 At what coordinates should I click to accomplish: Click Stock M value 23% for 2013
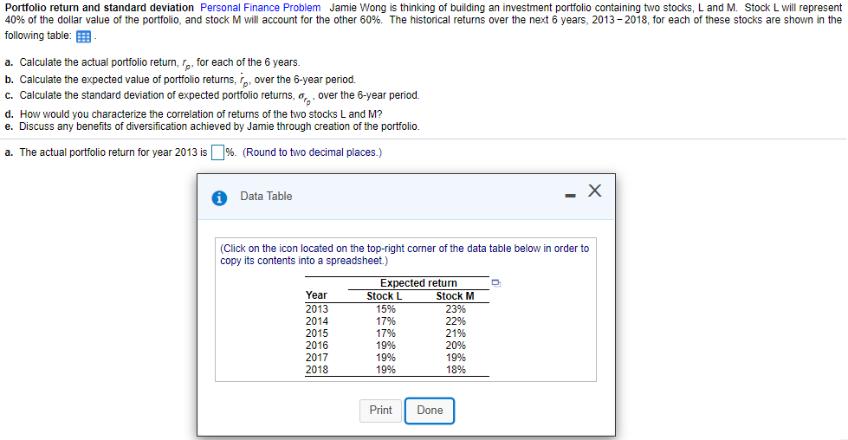point(456,309)
